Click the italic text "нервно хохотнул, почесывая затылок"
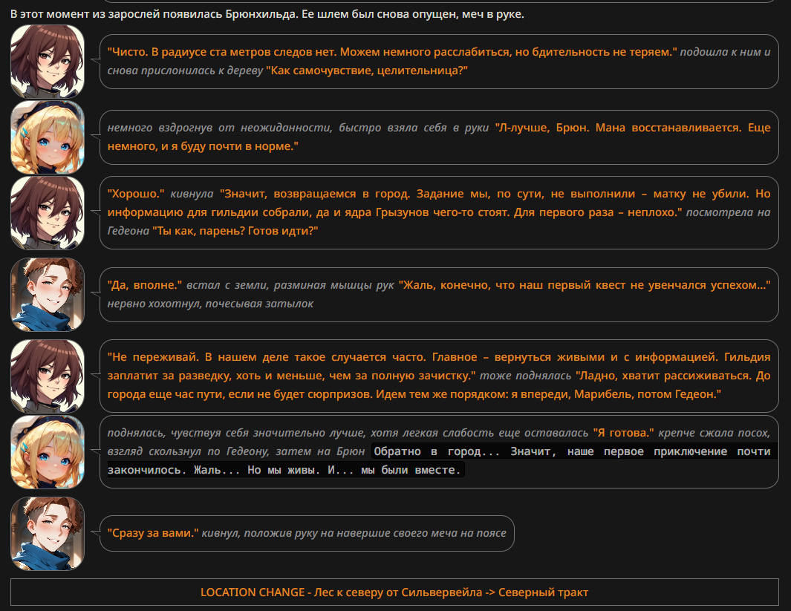This screenshot has height=611, width=791. tap(210, 304)
